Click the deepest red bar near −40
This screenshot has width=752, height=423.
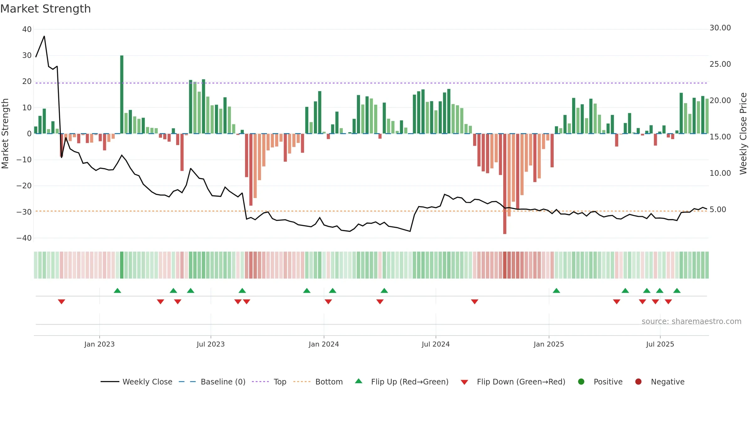click(x=505, y=184)
